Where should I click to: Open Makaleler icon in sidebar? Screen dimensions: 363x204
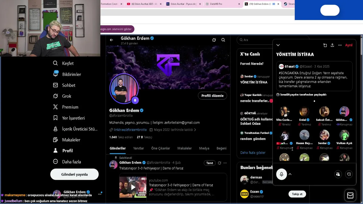pyautogui.click(x=56, y=140)
